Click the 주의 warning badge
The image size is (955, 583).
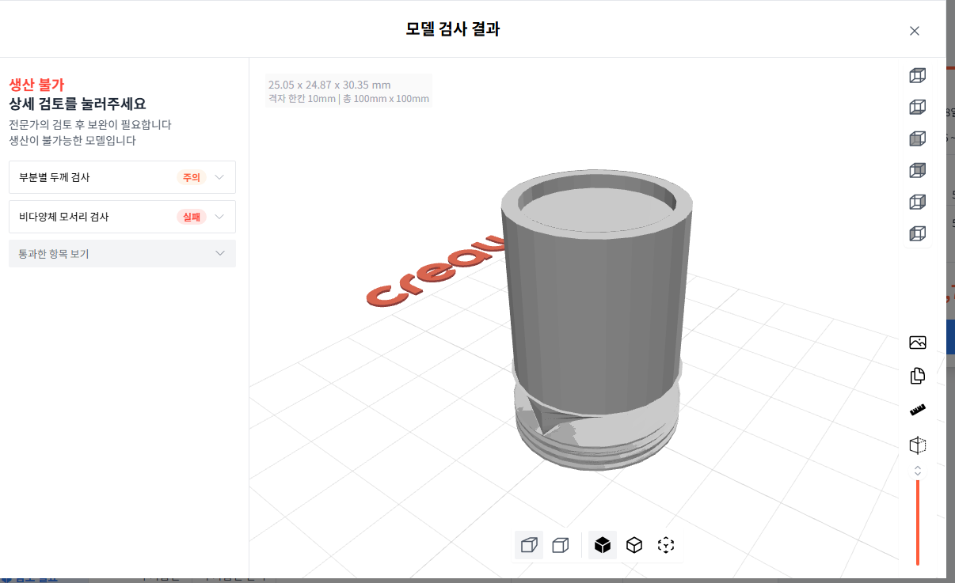pos(192,177)
